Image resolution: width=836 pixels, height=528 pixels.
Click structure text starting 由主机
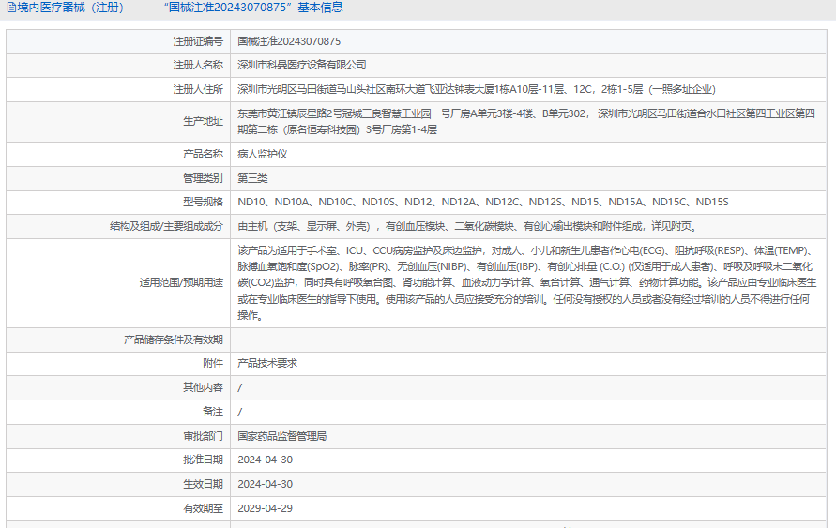[x=467, y=226]
